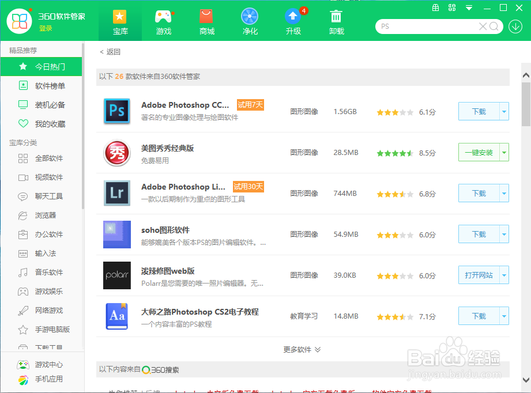Click the gift box icon in title bar
The image size is (531, 393).
[x=436, y=8]
